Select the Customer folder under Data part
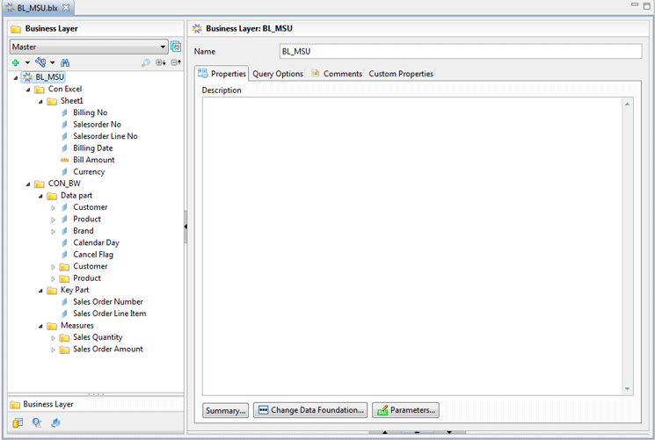Viewport: 655px width, 440px height. tap(91, 266)
